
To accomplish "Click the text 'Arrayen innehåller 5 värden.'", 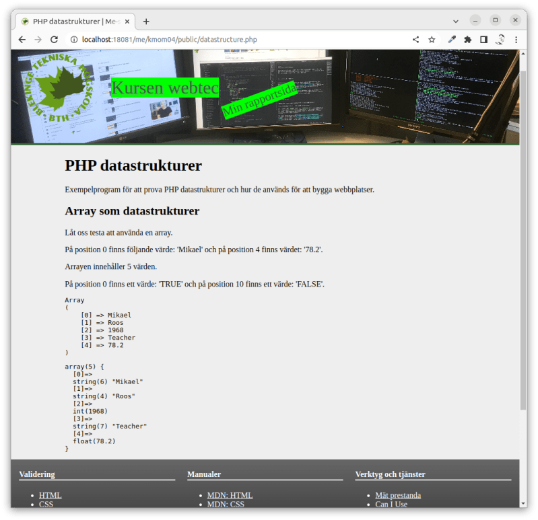I will [111, 266].
